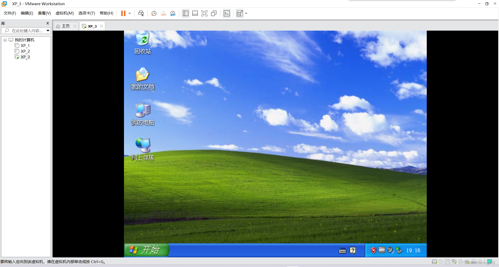Open the 帮助(H) menu
This screenshot has width=499, height=267.
pyautogui.click(x=107, y=13)
